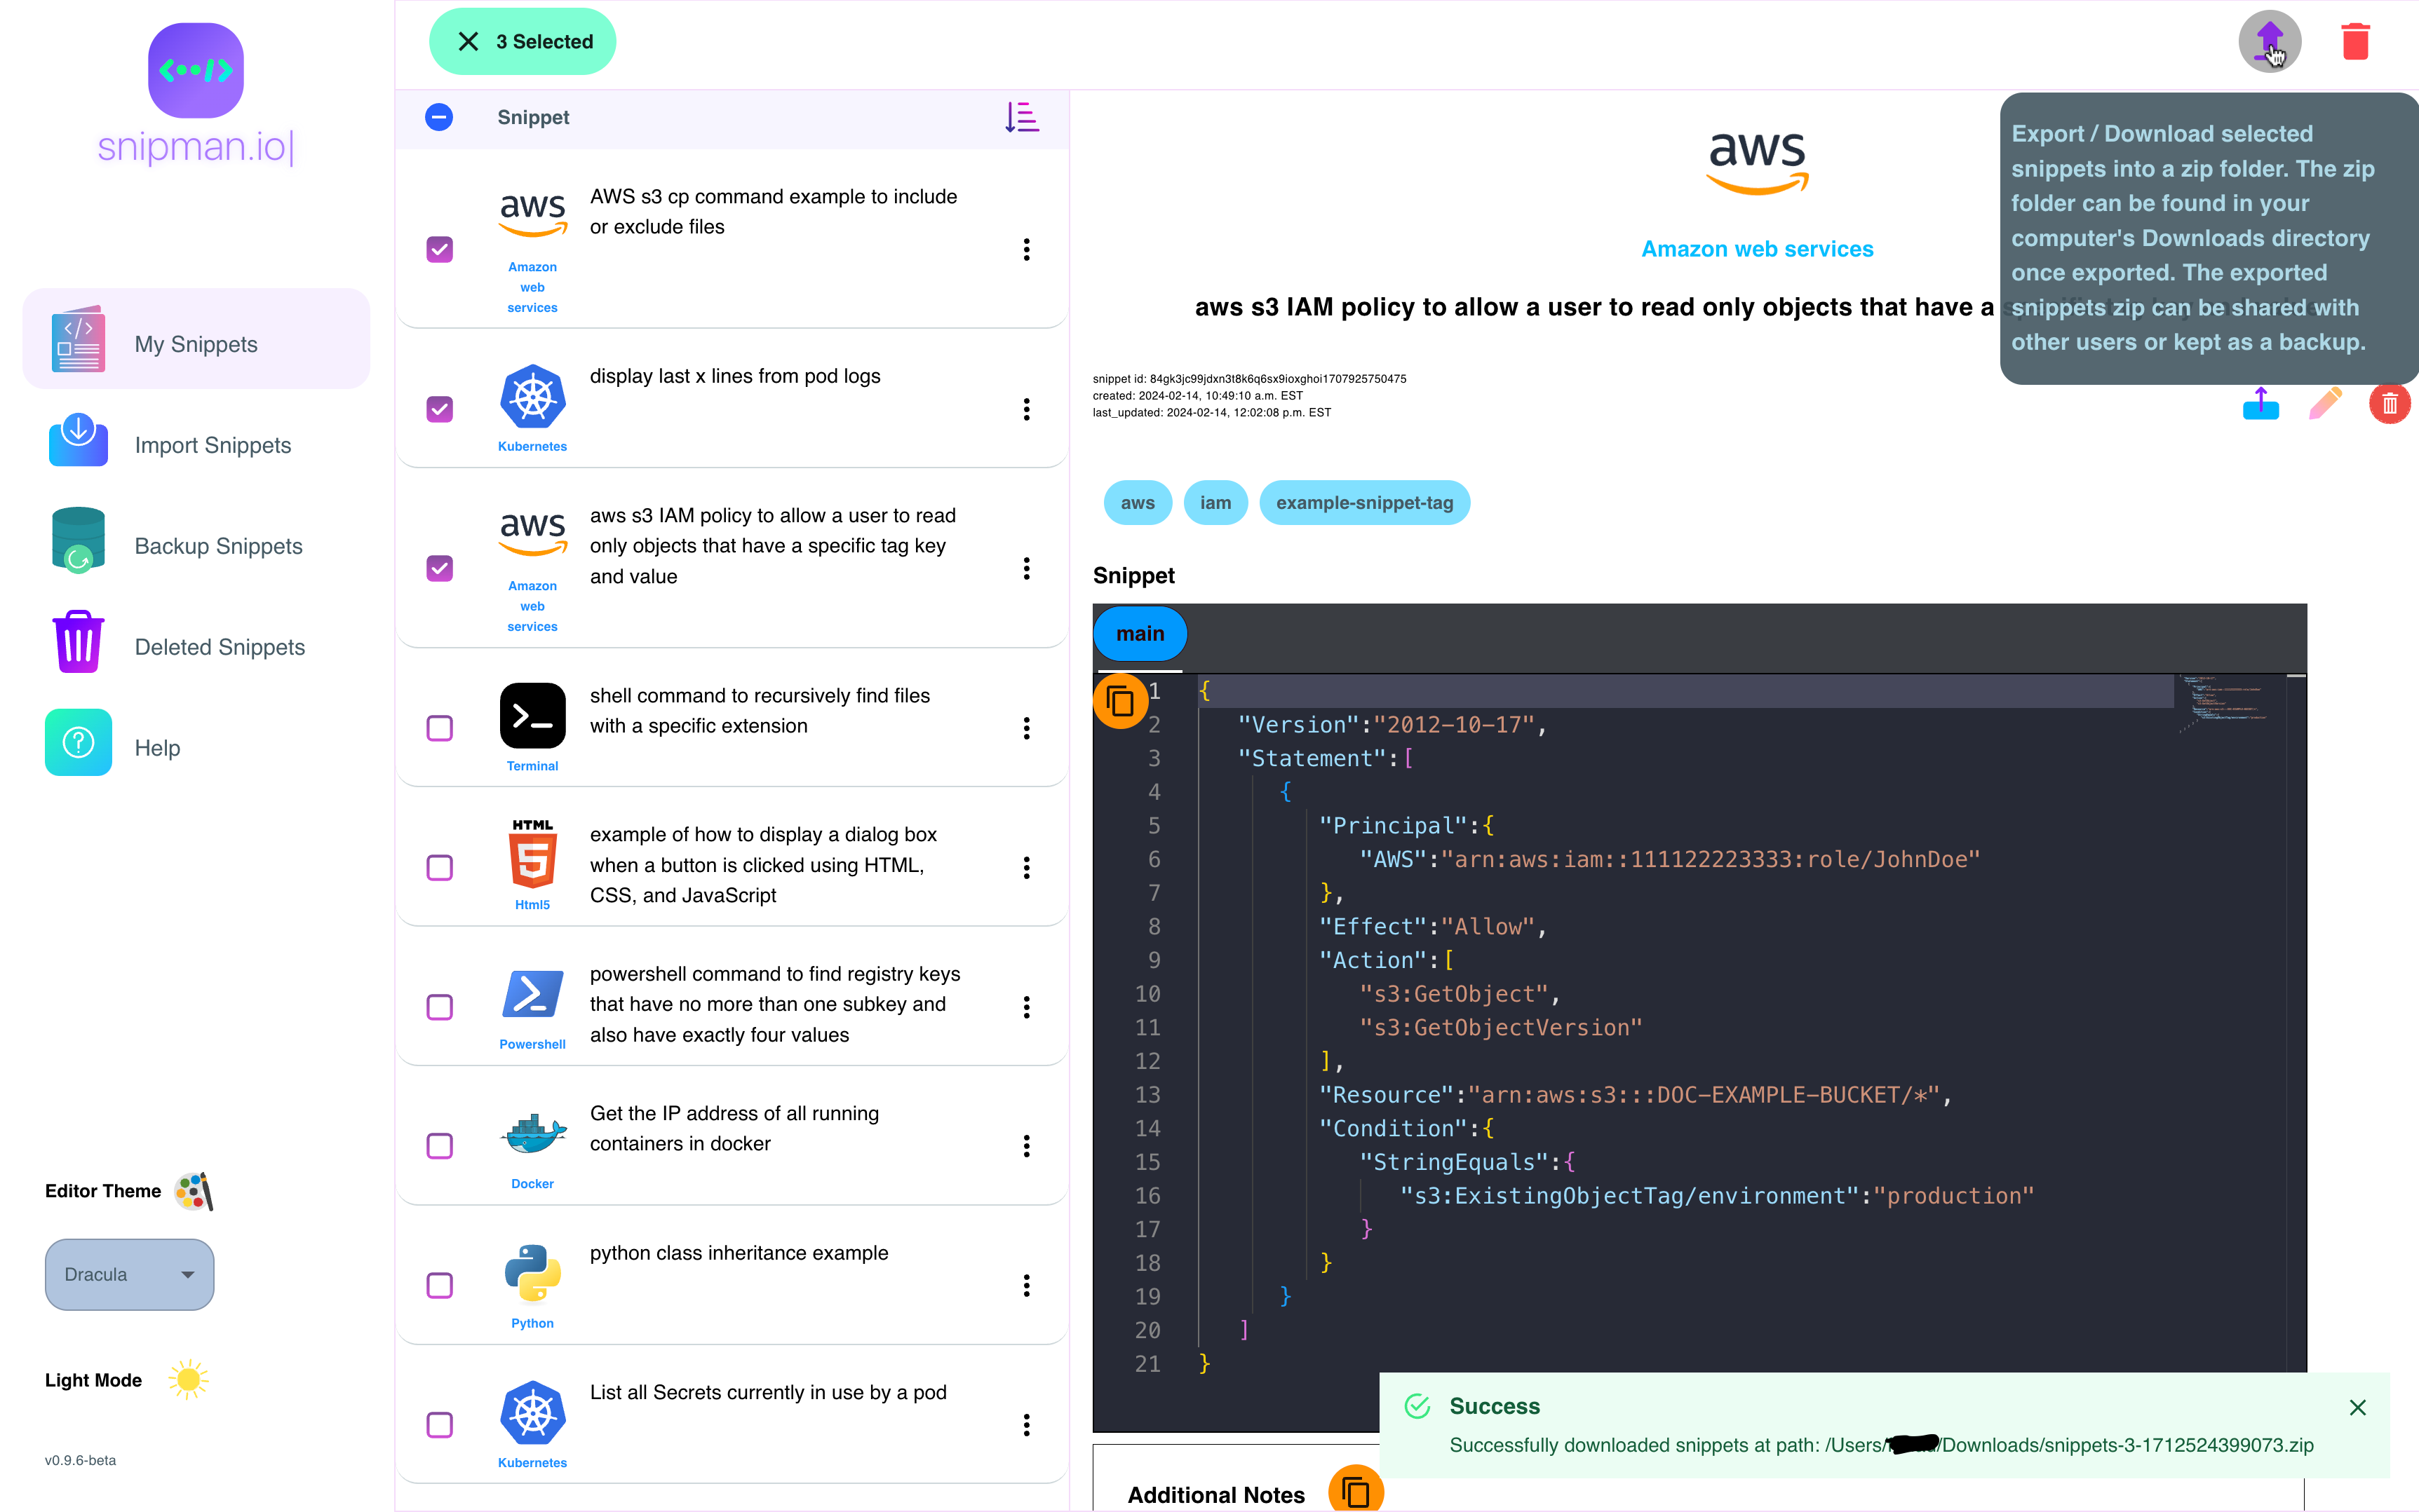Open options menu for powershell registry snippet

tap(1025, 1007)
